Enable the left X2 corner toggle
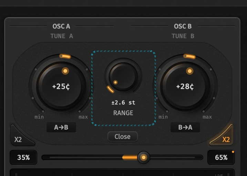The width and height of the screenshot is (247, 176). tap(21, 136)
